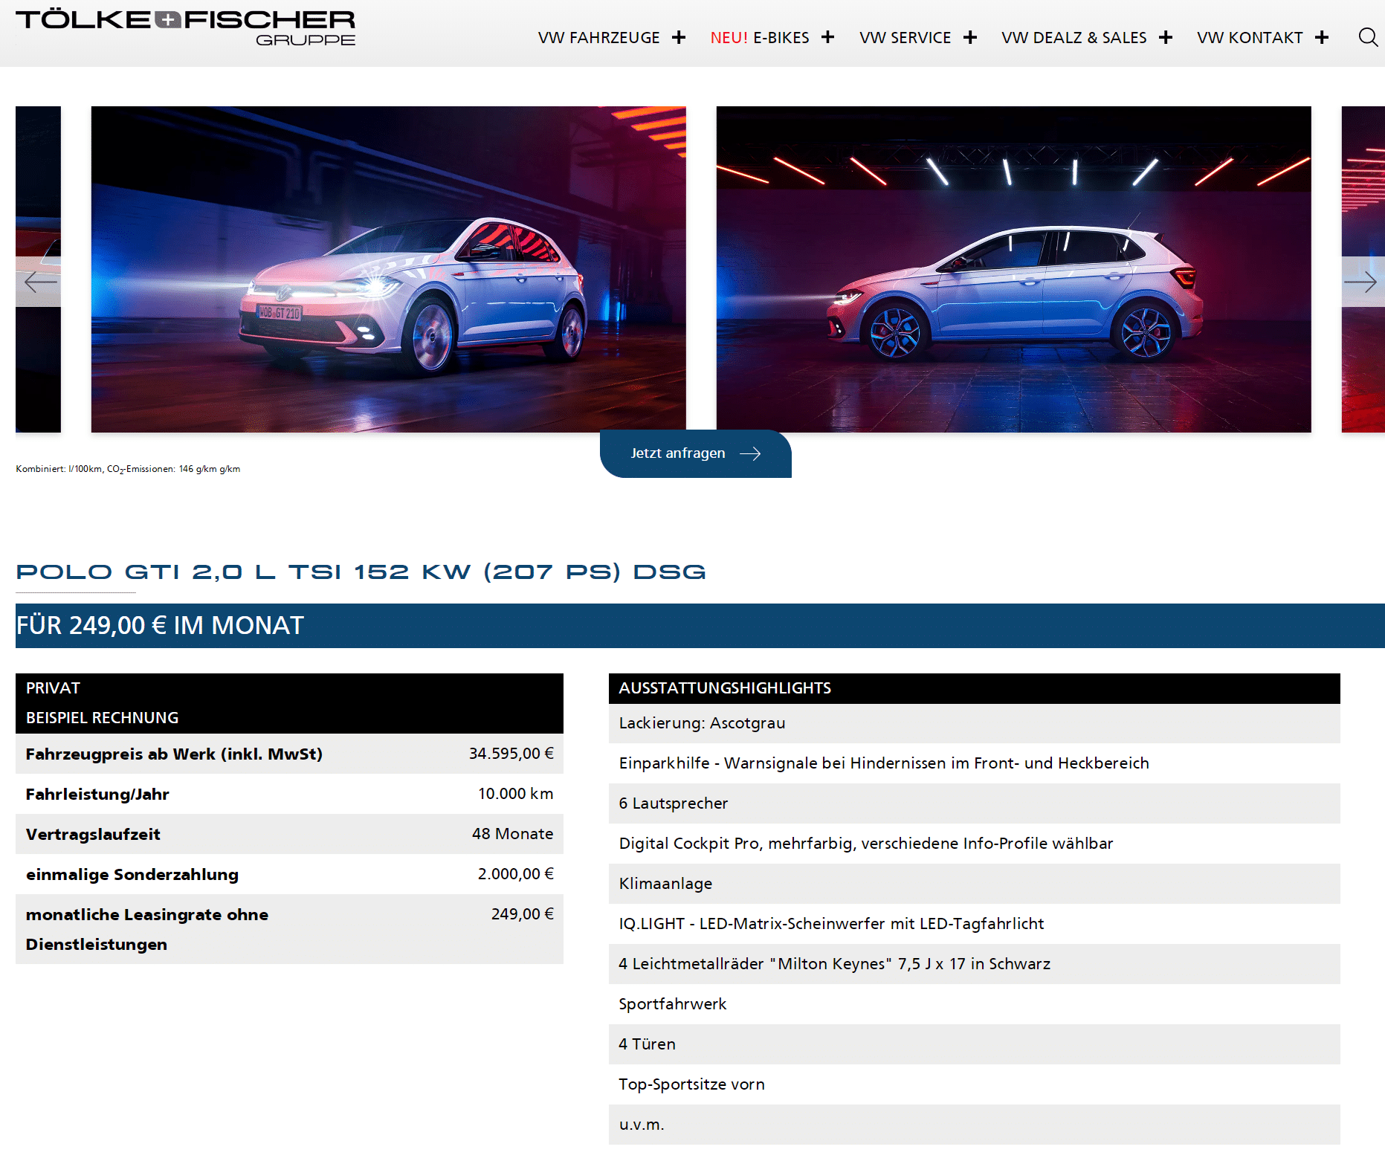The height and width of the screenshot is (1158, 1385).
Task: Open the VW FAHRZEUGE menu
Action: (599, 37)
